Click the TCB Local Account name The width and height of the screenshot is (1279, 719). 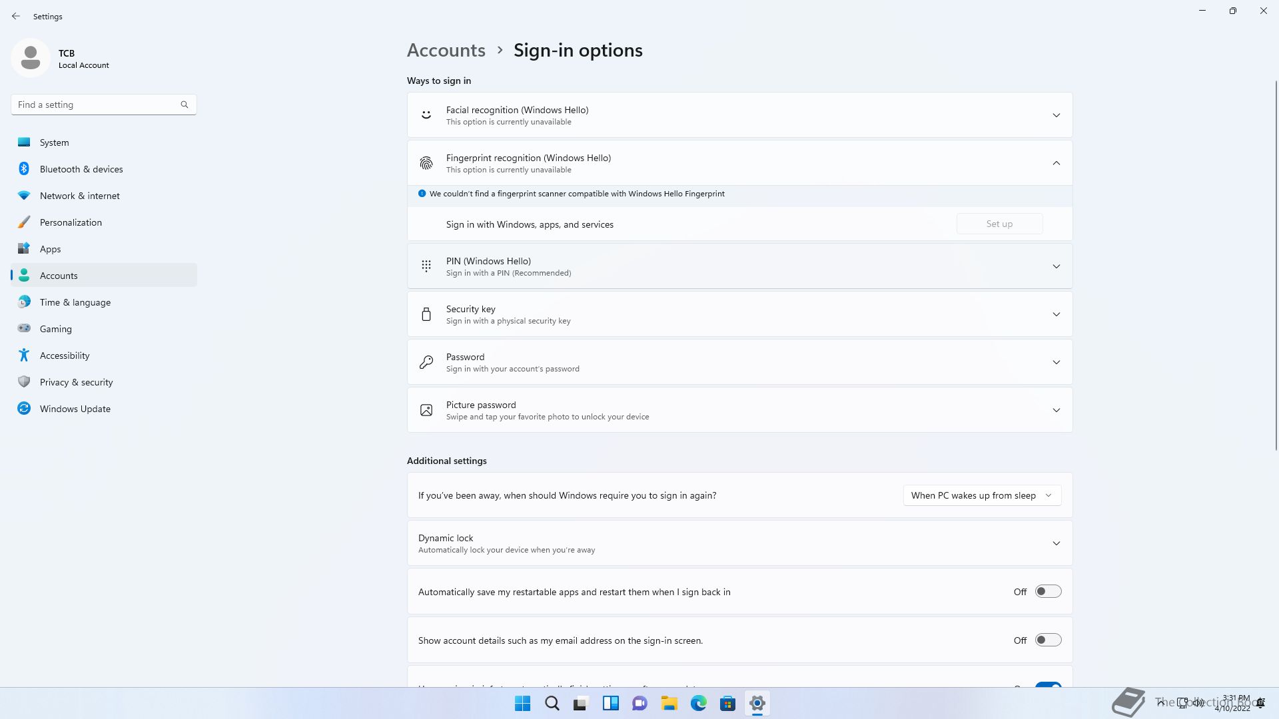(84, 59)
